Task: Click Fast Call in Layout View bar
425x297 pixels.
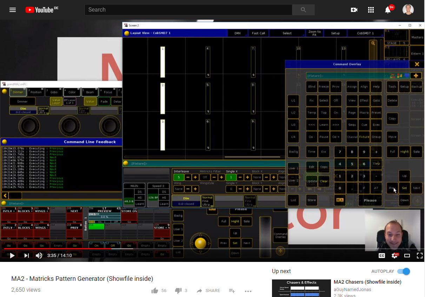Action: [x=258, y=33]
